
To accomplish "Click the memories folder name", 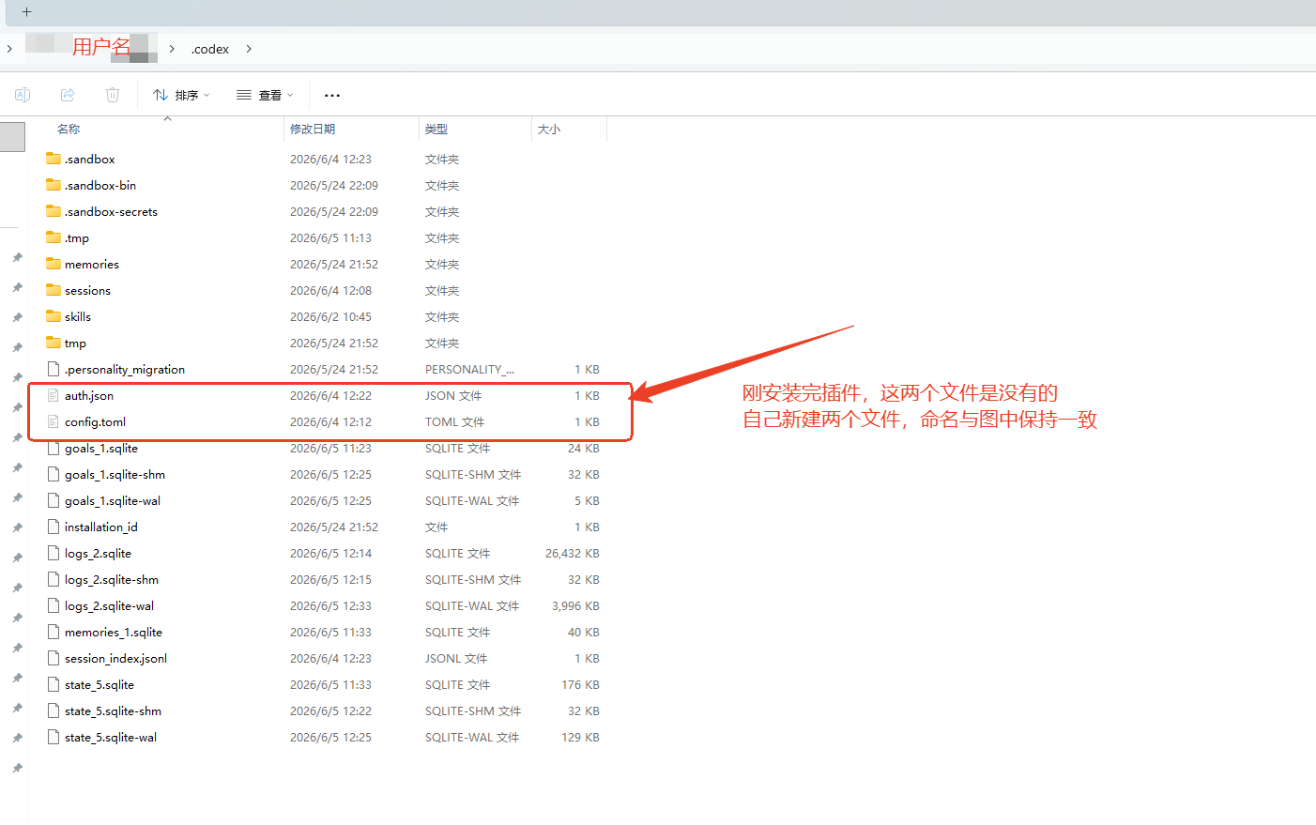I will click(x=92, y=265).
